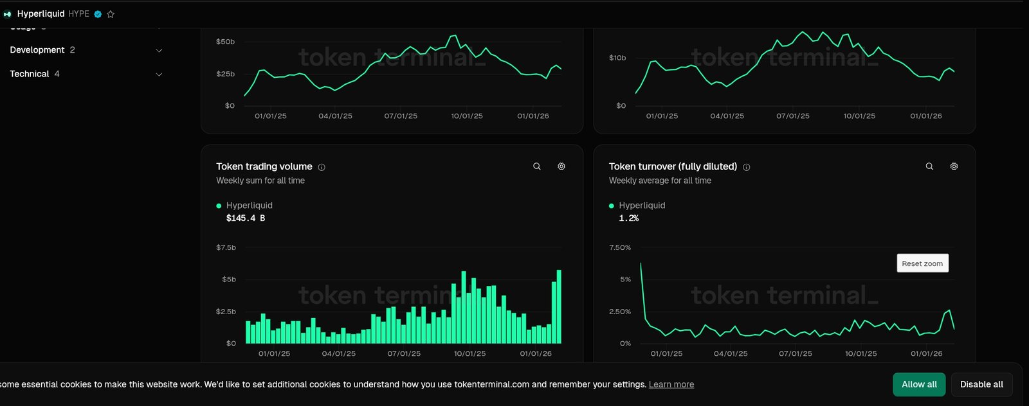Open the Development sidebar category
The image size is (1029, 406).
(37, 50)
